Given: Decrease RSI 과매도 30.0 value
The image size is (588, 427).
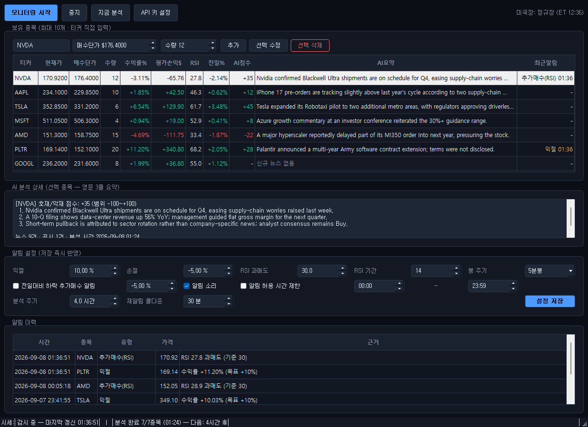Looking at the screenshot, I should (x=342, y=274).
